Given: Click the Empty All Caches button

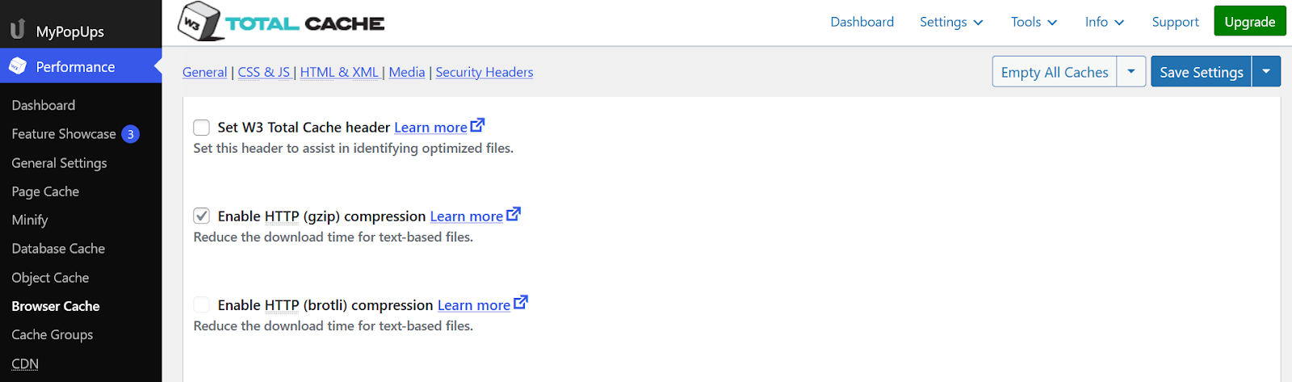Looking at the screenshot, I should click(1055, 72).
